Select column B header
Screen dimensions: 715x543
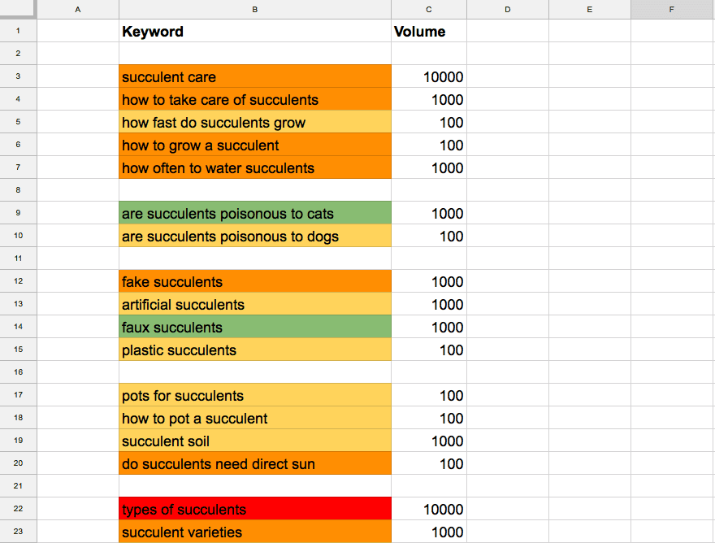254,9
